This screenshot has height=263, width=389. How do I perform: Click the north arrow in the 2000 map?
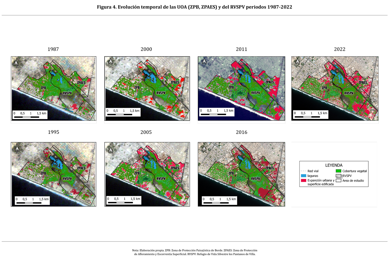point(110,62)
